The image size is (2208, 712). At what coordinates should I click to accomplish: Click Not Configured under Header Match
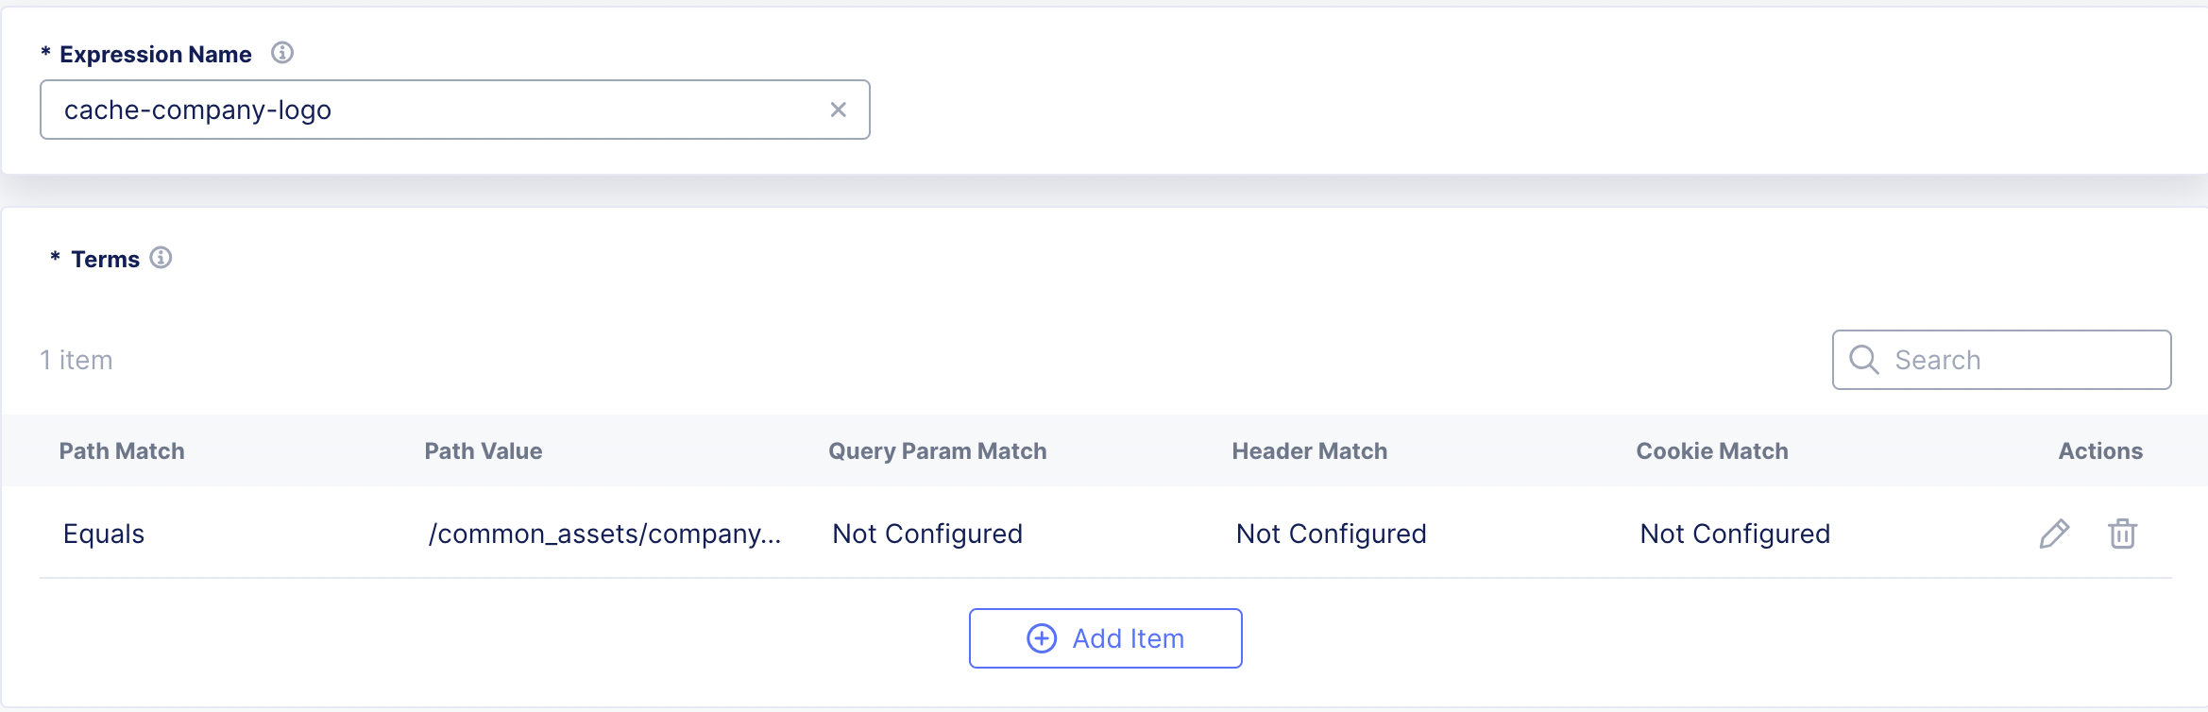tap(1331, 534)
